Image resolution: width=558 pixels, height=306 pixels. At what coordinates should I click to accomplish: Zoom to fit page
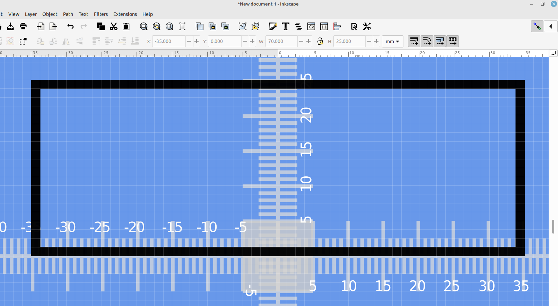pos(169,26)
